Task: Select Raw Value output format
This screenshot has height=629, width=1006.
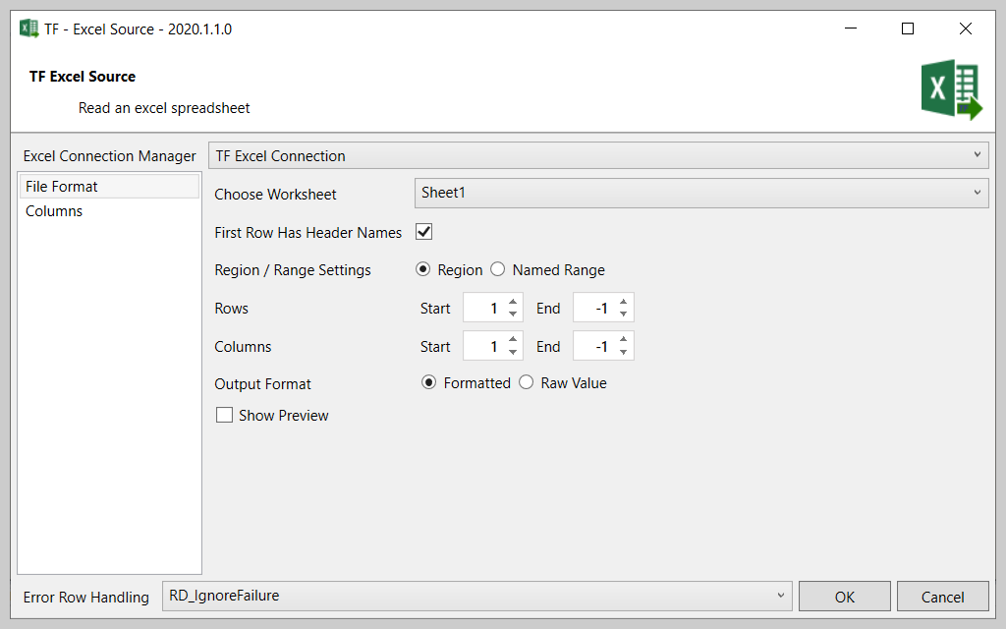Action: coord(527,382)
